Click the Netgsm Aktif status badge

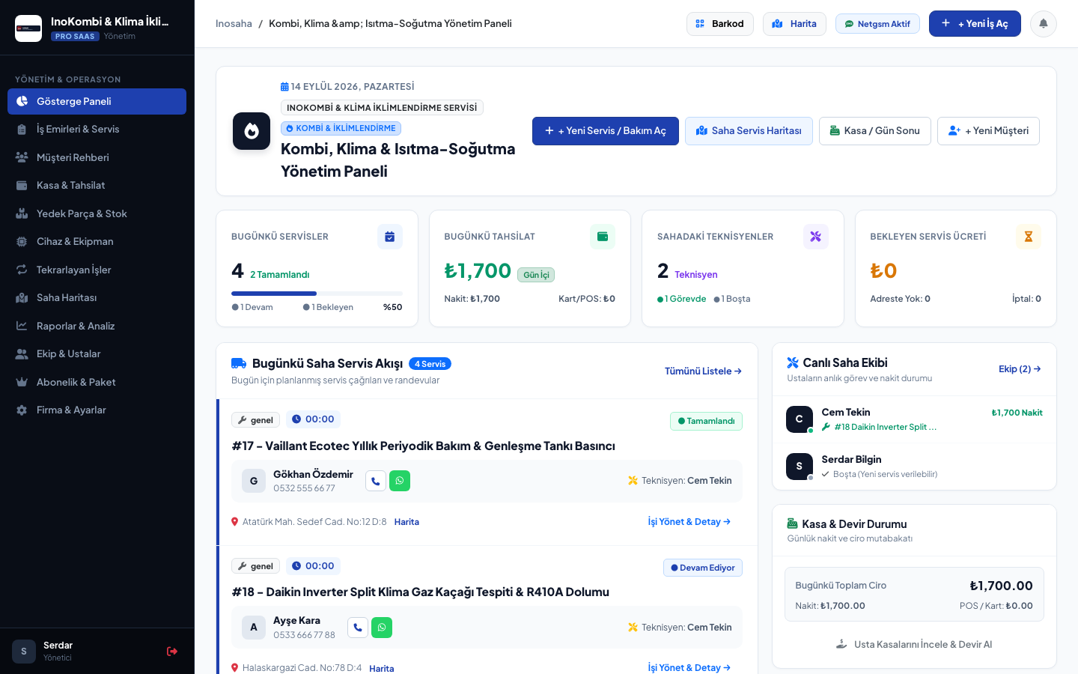pyautogui.click(x=877, y=24)
